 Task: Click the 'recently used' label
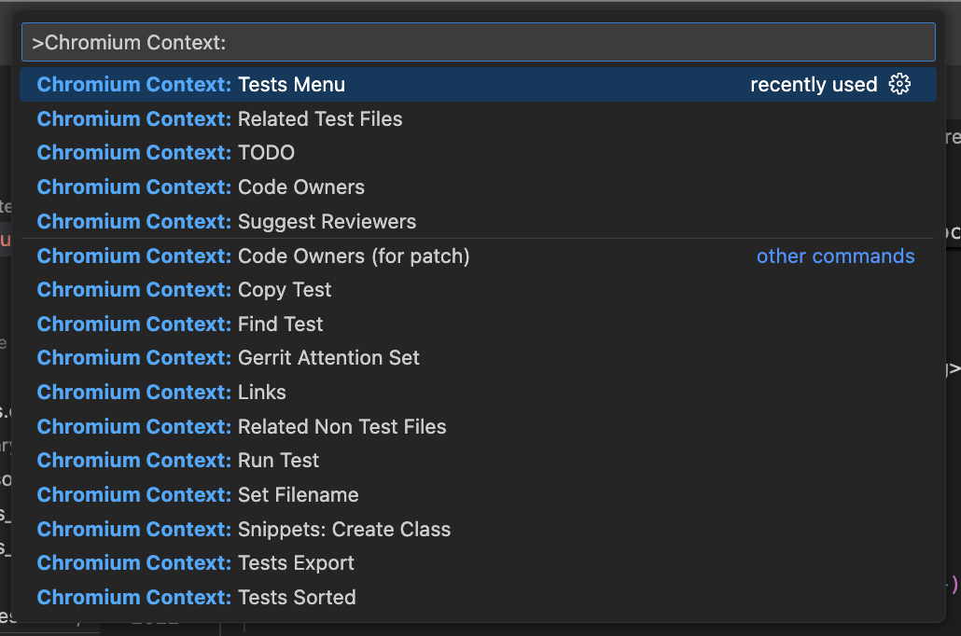[814, 85]
